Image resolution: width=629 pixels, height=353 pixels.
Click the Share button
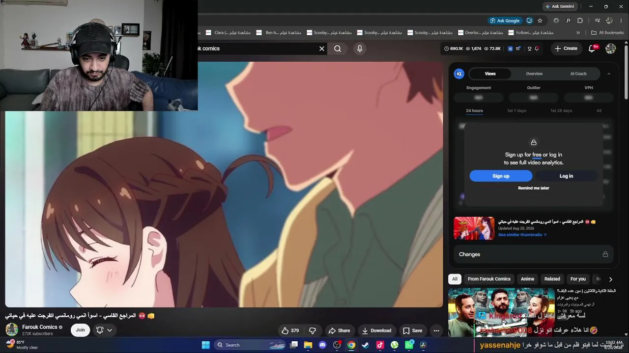point(339,330)
